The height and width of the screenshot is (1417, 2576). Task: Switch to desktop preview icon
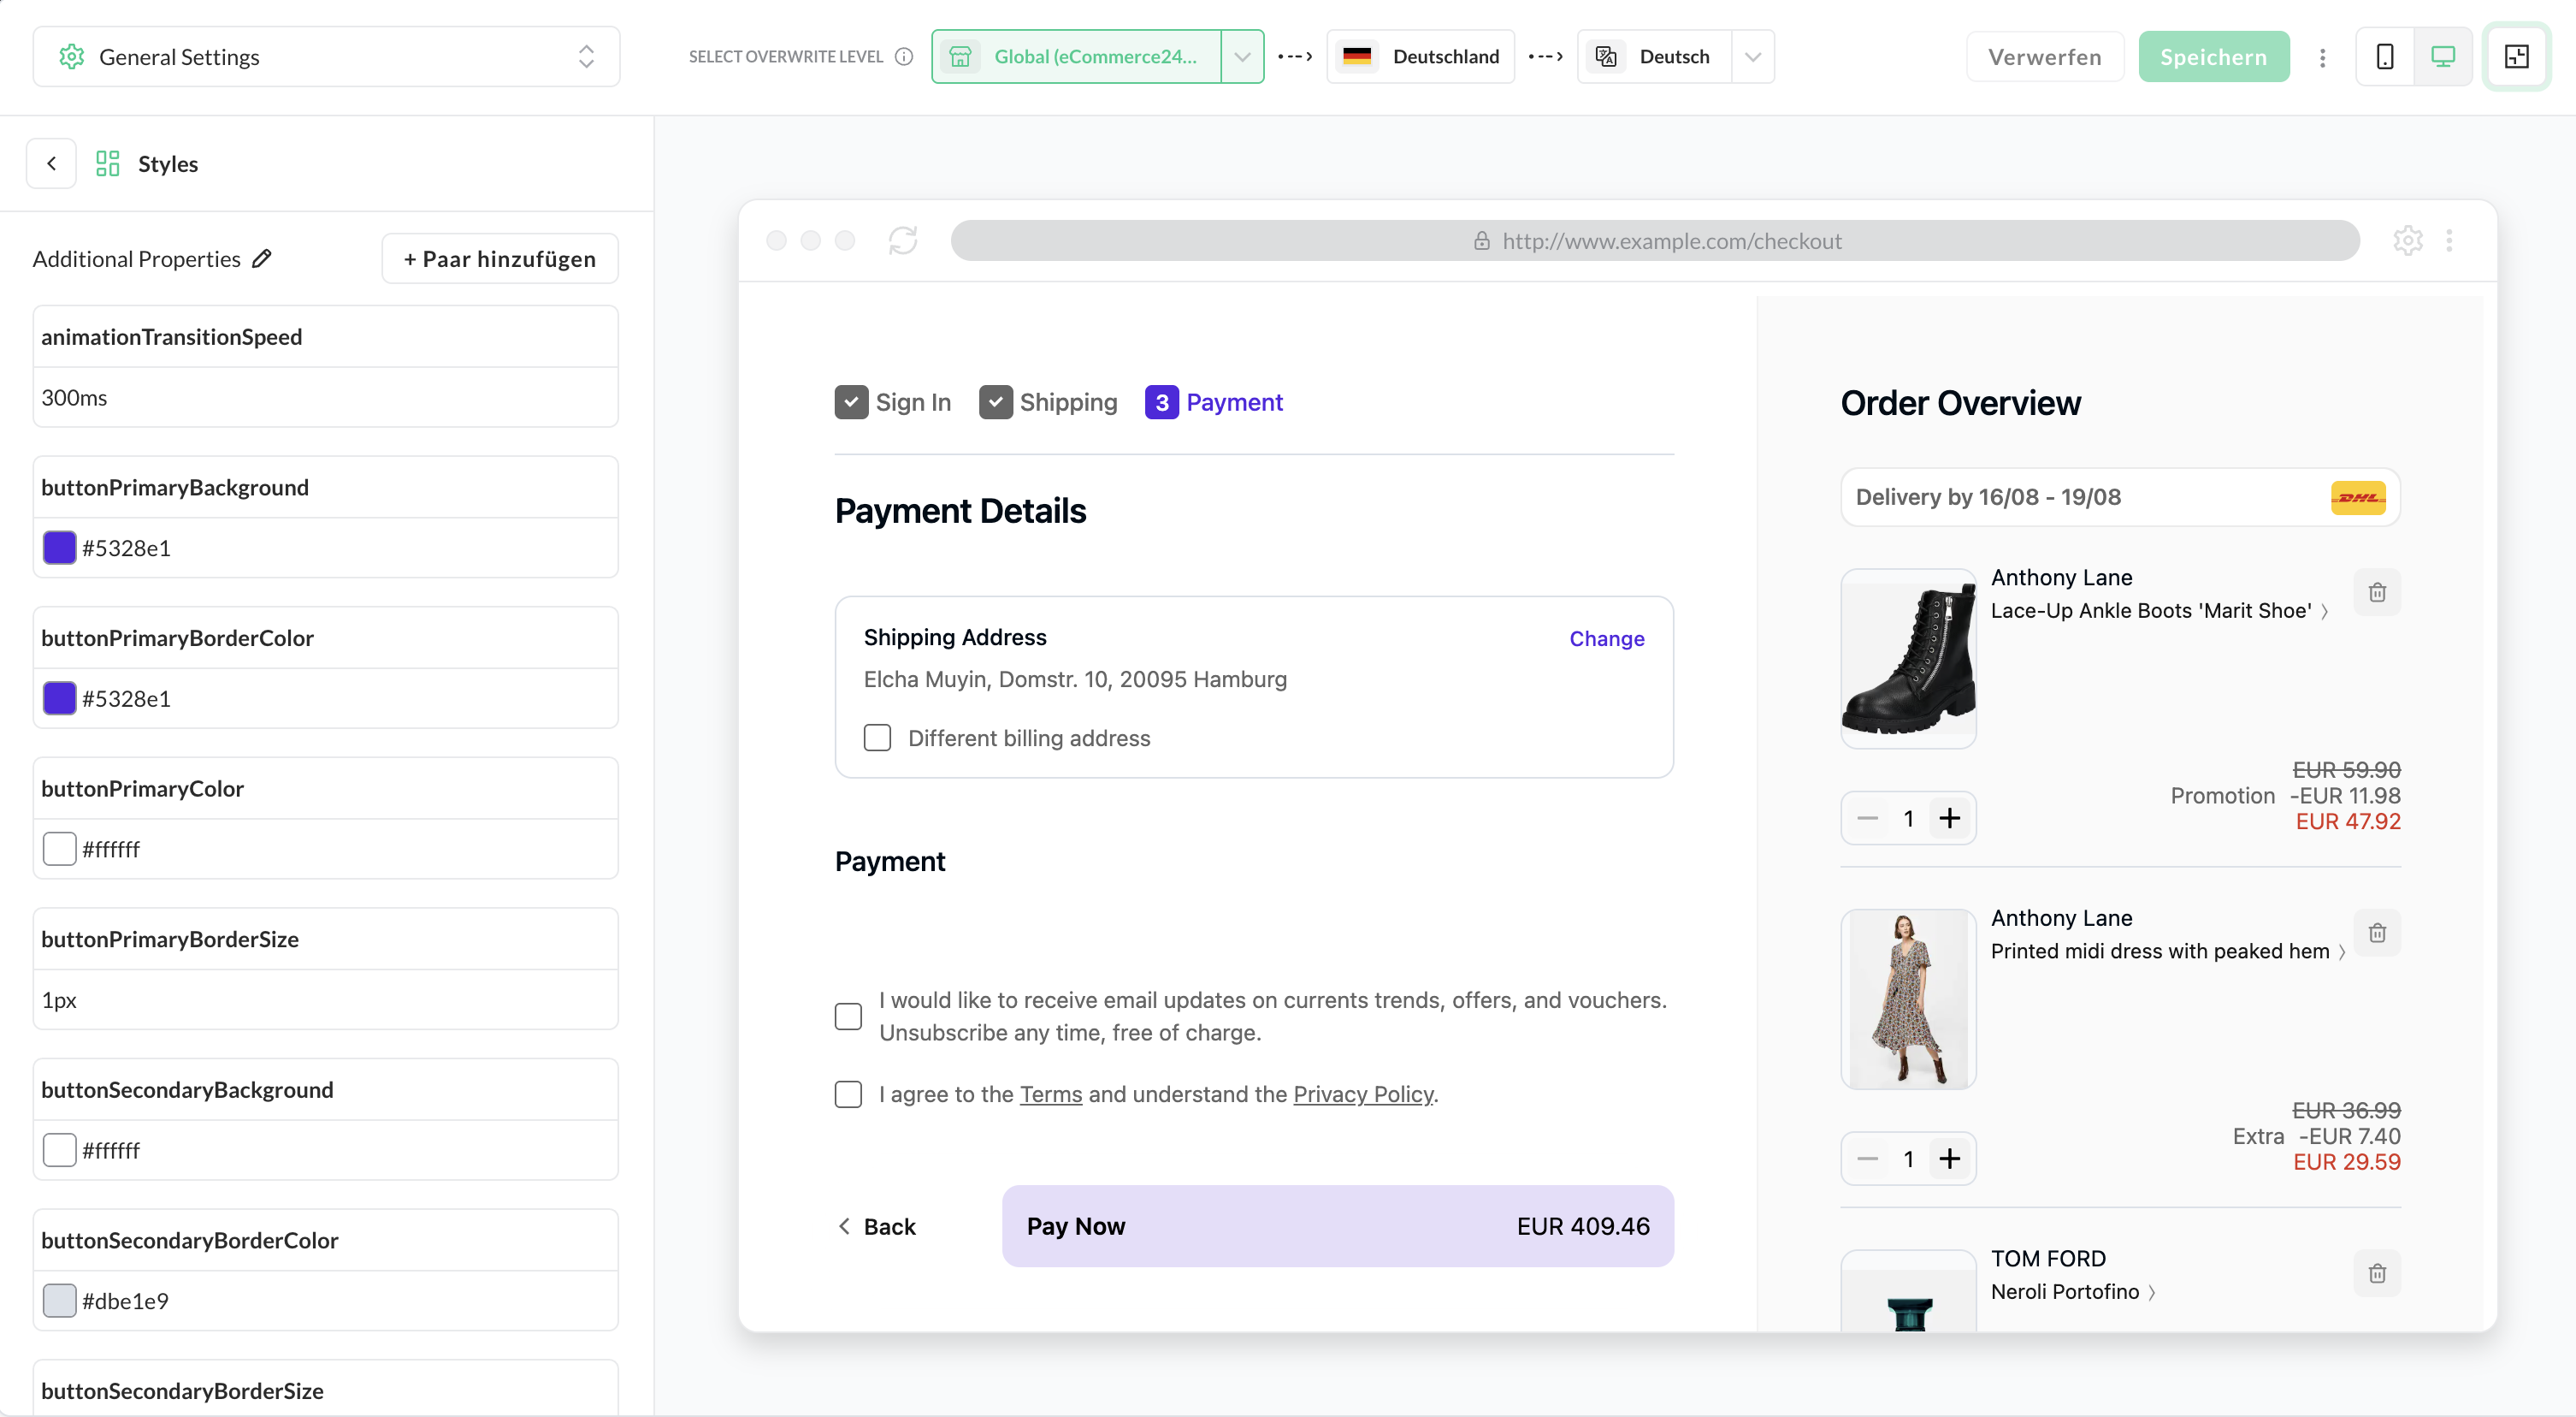[x=2442, y=56]
